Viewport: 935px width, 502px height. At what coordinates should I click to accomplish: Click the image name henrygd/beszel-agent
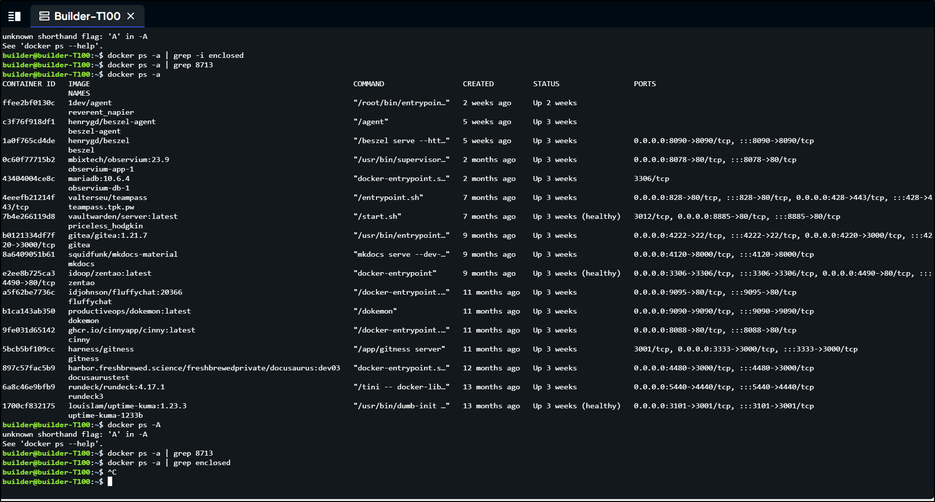(x=112, y=122)
